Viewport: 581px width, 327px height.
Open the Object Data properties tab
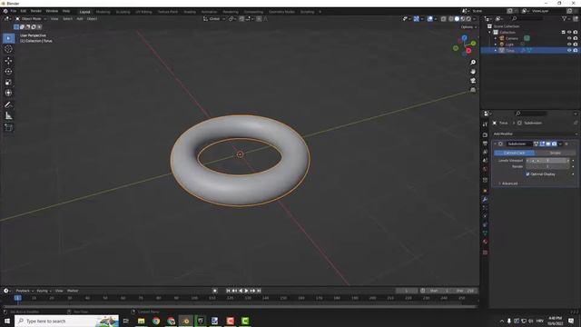click(485, 233)
